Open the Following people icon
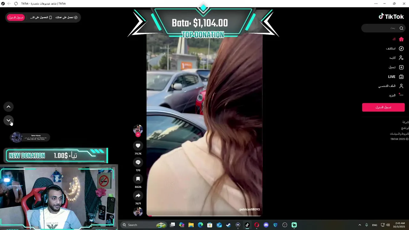 (x=401, y=58)
